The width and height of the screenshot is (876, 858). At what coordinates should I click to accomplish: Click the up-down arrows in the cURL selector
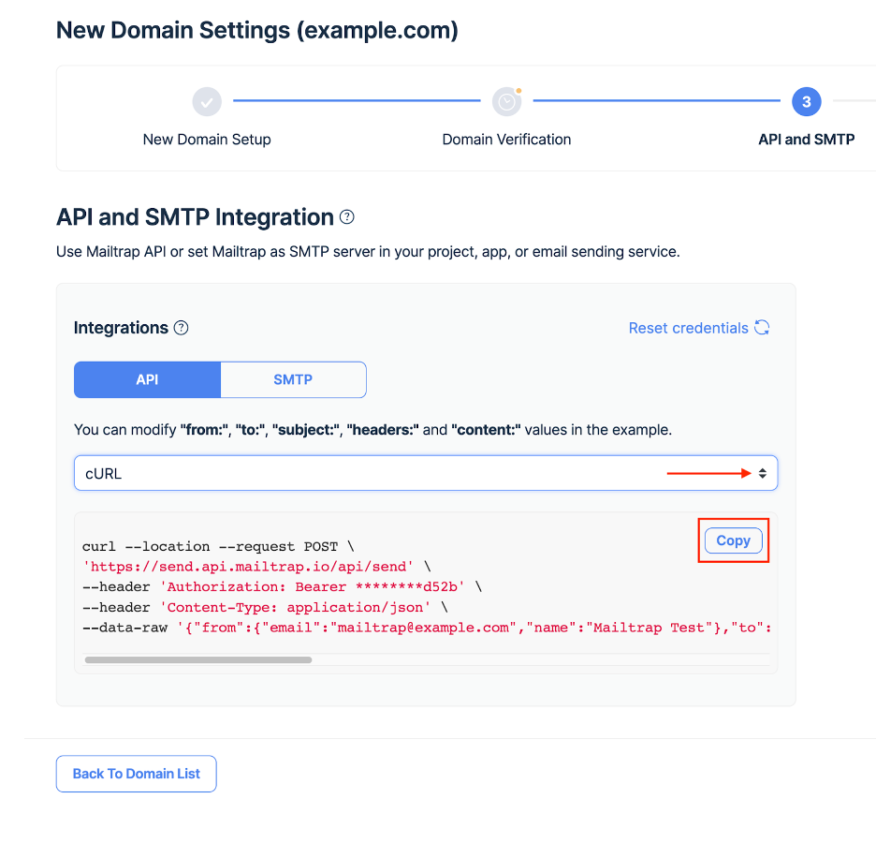763,474
